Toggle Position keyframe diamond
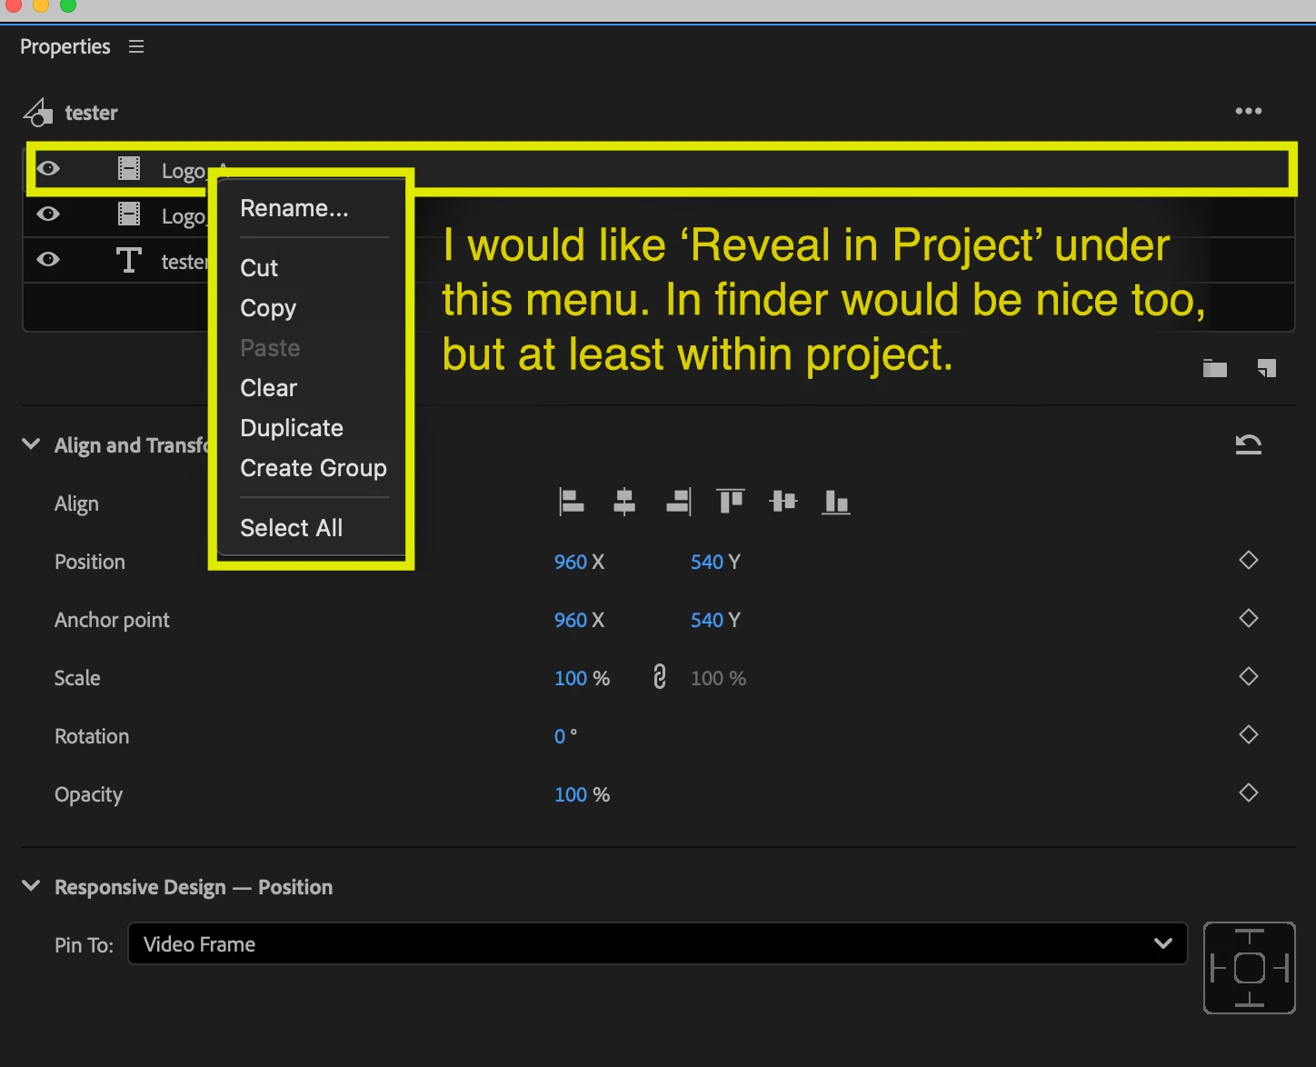This screenshot has height=1067, width=1316. [1249, 560]
